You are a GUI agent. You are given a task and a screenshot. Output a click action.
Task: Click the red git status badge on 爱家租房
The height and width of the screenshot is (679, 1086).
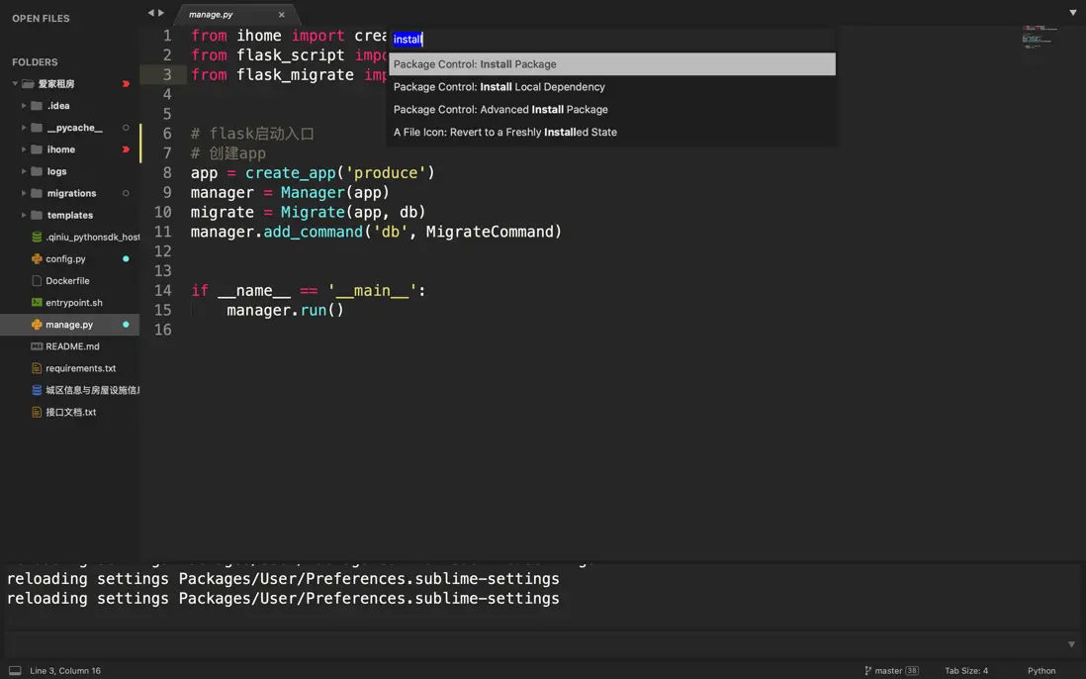[126, 84]
